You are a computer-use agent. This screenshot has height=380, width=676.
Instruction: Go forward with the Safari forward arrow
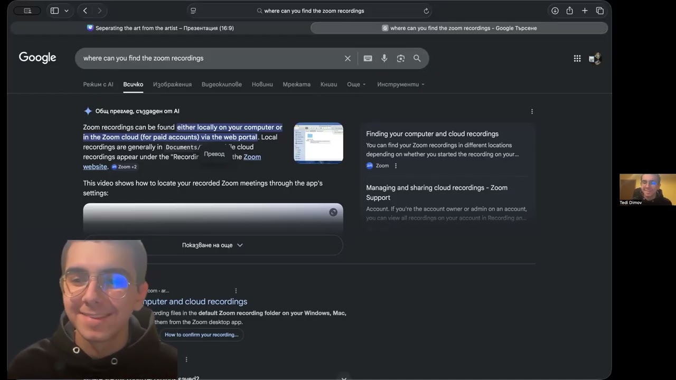[x=99, y=11]
